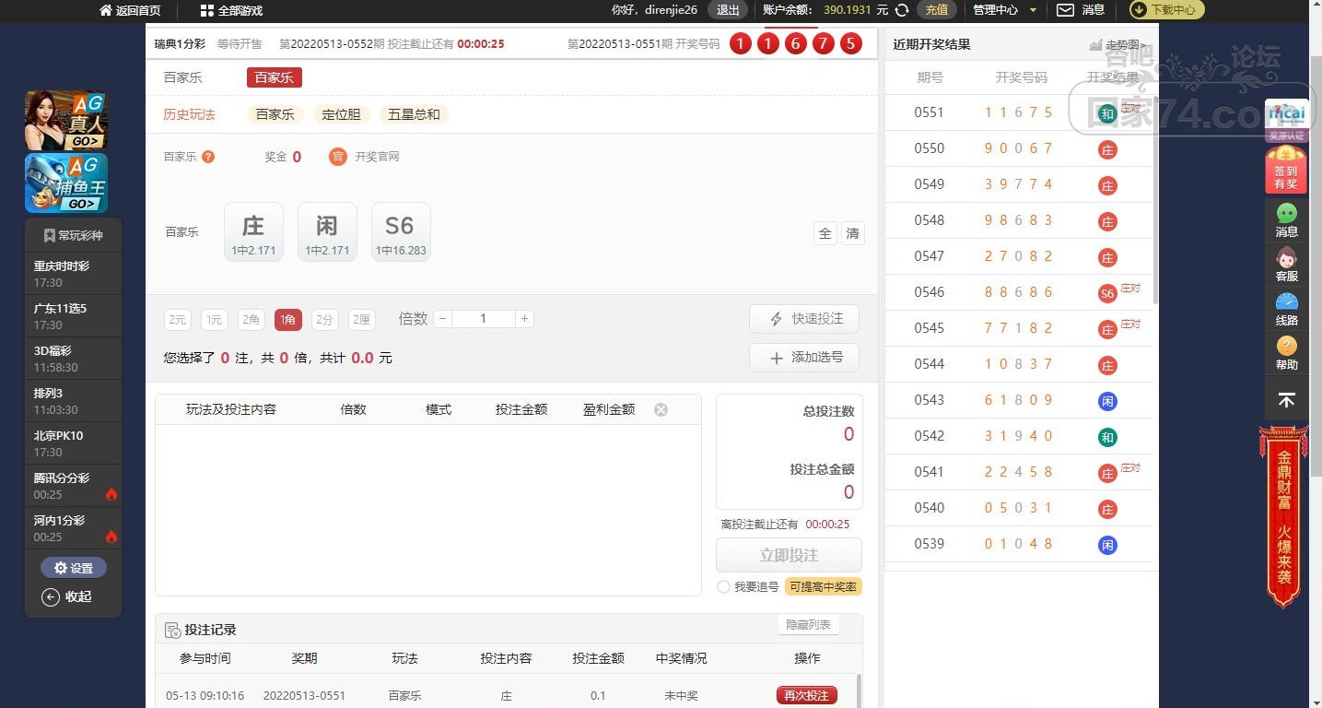The width and height of the screenshot is (1322, 708).
Task: Open the 消息 envelope icon in top bar
Action: 1065,10
